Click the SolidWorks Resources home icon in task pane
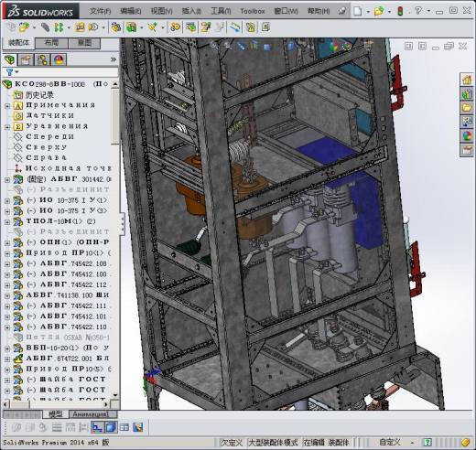Viewport: 476px width, 450px height. [467, 80]
